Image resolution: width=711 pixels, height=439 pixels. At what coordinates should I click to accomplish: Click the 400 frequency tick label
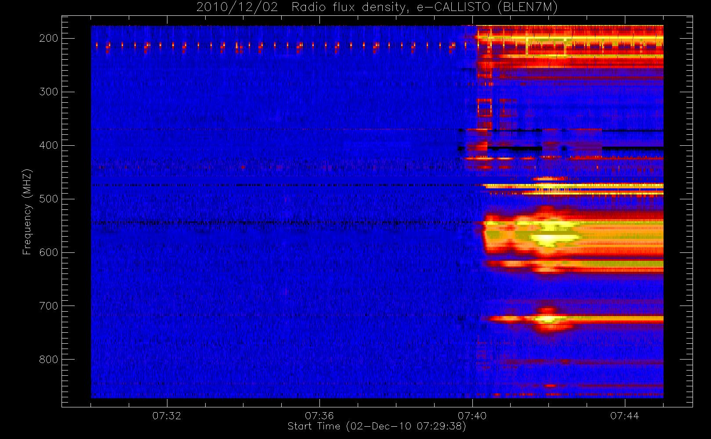48,145
